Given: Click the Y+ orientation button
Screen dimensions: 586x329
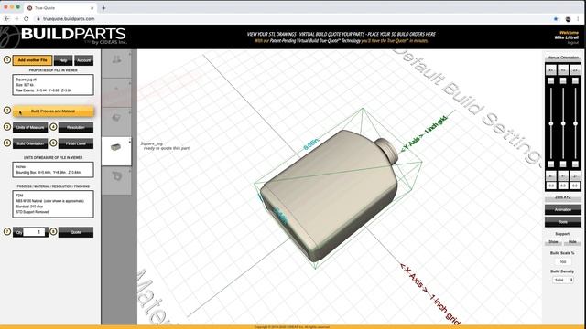Looking at the screenshot, I should (563, 70).
